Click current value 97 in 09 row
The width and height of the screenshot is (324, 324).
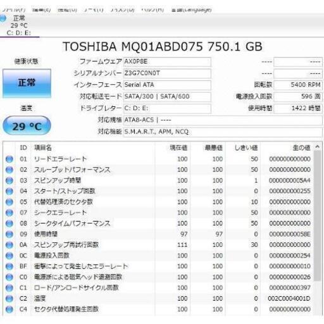[x=184, y=234]
